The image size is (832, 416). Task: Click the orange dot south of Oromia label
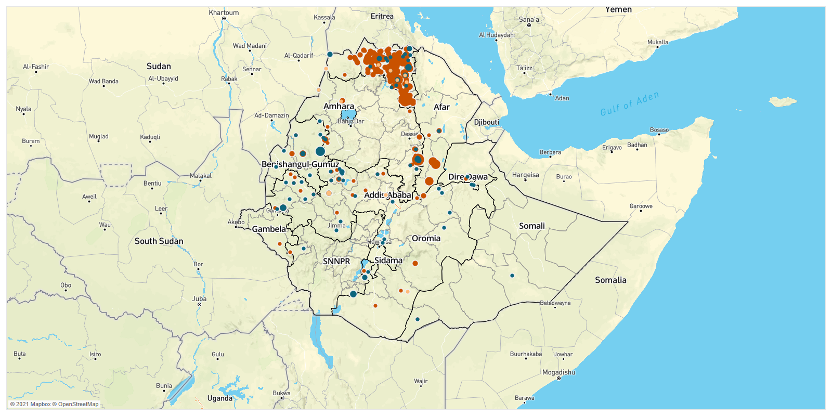click(415, 263)
